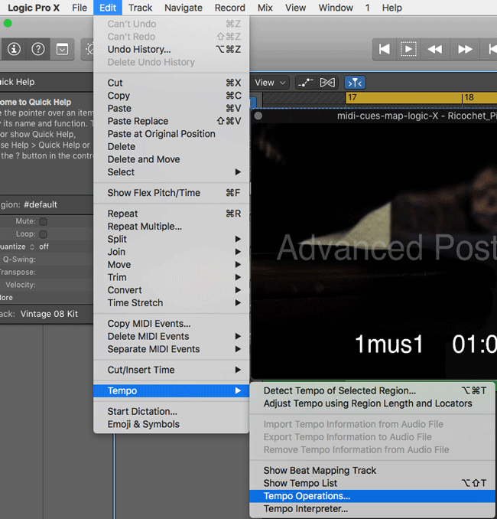Enable the Loop checkbox in region inspector
497x519 pixels.
point(43,234)
